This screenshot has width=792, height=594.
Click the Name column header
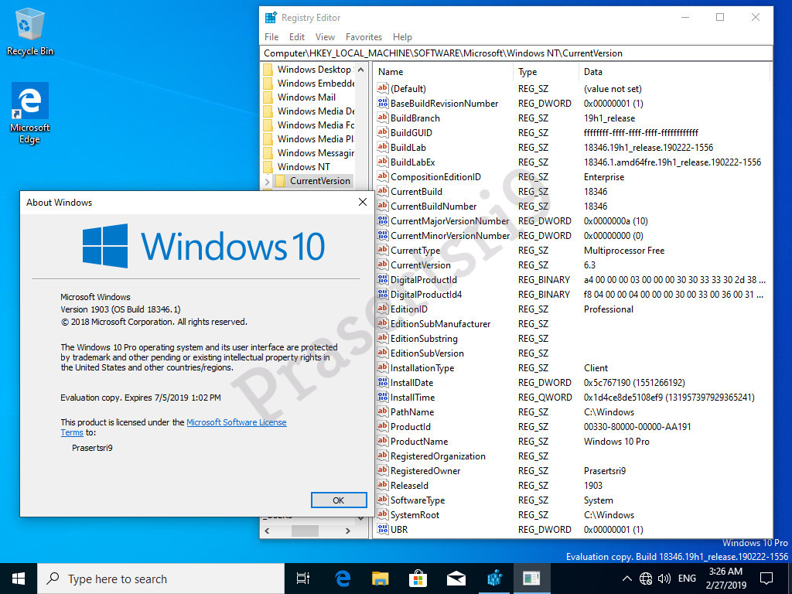443,72
